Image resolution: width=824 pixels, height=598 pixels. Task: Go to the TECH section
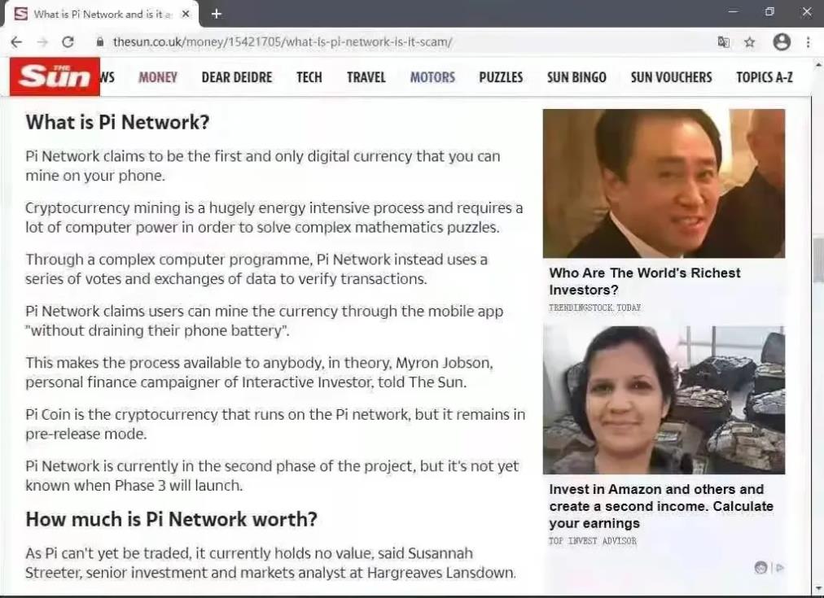[x=309, y=77]
